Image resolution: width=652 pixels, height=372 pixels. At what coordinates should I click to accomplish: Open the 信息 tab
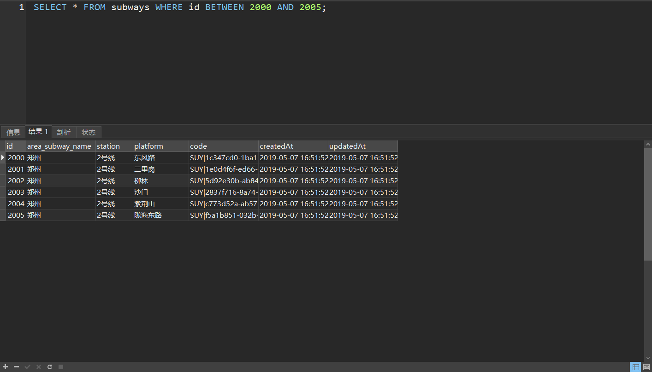13,132
